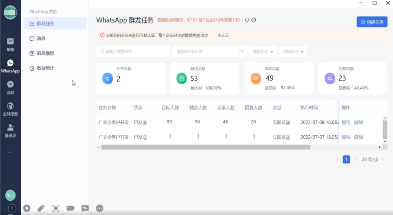
Task: Collapse sidebar with the left triangle icon
Action: click(x=12, y=208)
